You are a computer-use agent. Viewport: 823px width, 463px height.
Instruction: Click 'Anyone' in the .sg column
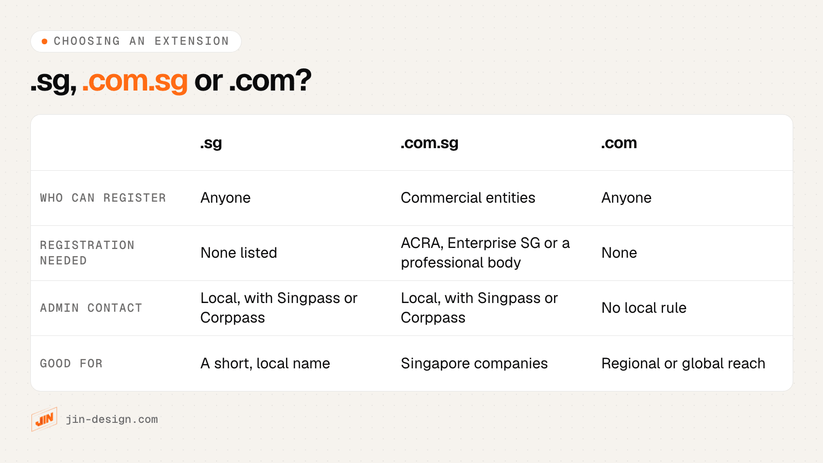pos(225,198)
